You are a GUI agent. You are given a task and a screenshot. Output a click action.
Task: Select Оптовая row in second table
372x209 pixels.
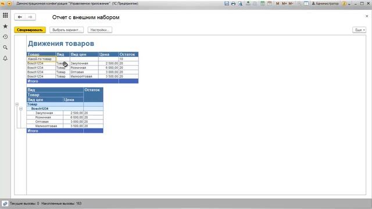[x=45, y=121]
